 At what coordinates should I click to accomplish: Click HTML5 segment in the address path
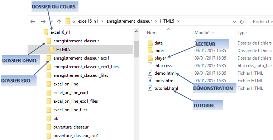point(167,22)
